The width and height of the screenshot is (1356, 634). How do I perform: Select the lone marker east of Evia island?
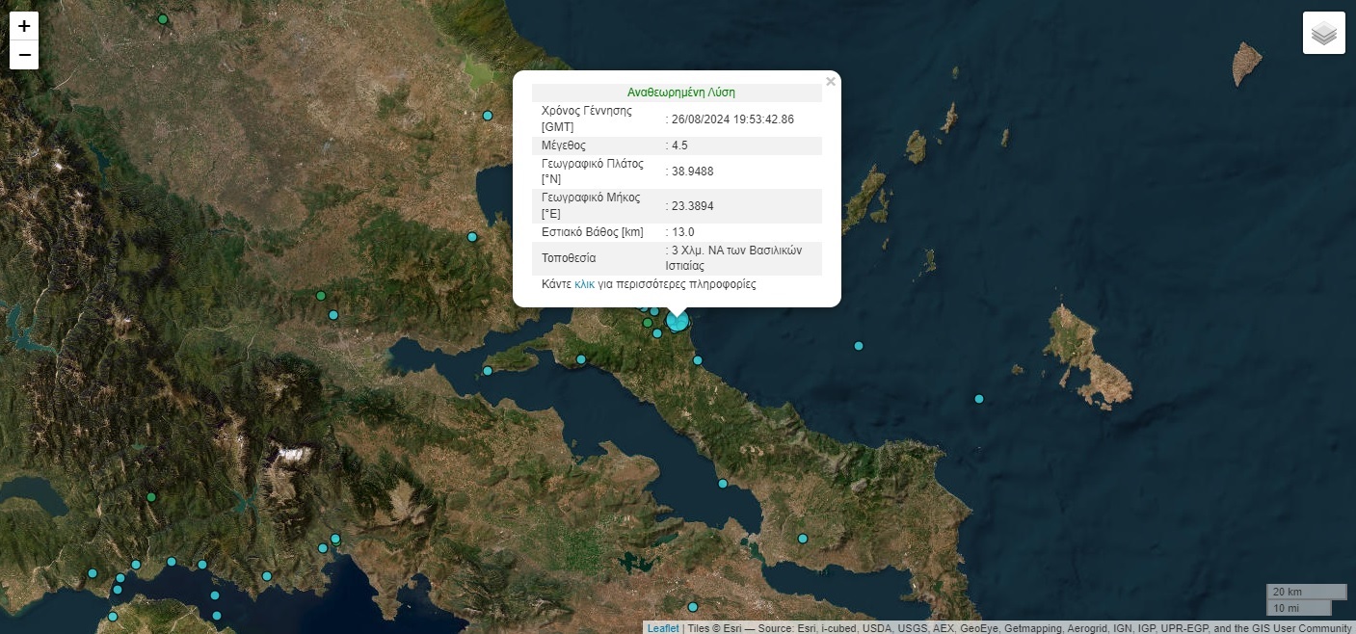tap(980, 398)
